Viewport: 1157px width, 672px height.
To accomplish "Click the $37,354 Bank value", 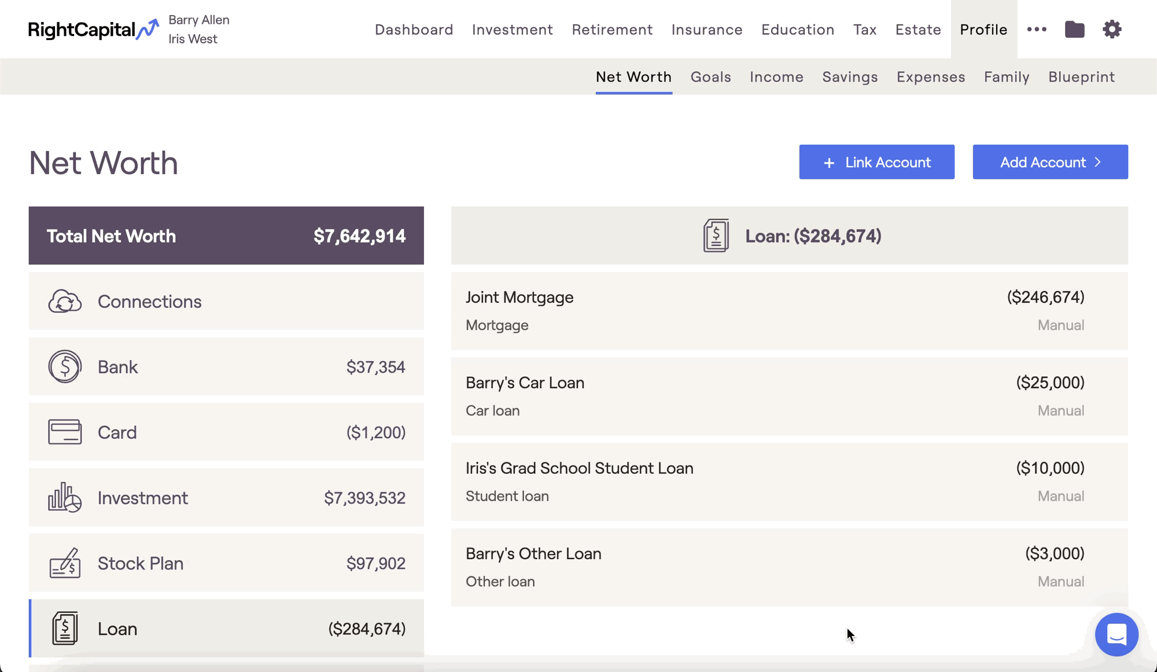I will tap(375, 367).
